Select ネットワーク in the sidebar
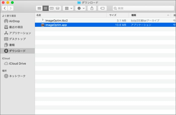 pyautogui.click(x=17, y=76)
